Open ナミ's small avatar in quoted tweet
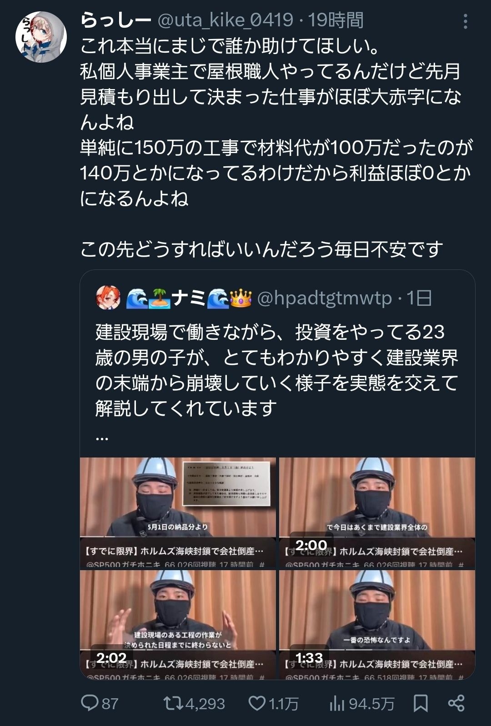The height and width of the screenshot is (726, 491). [108, 298]
